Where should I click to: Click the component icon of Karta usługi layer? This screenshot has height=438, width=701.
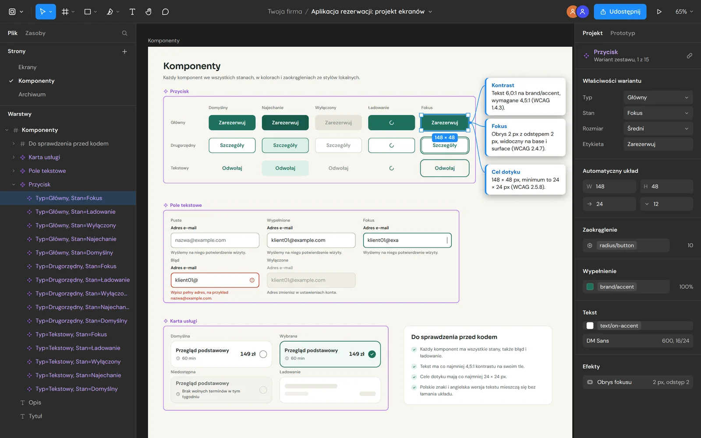tap(23, 157)
